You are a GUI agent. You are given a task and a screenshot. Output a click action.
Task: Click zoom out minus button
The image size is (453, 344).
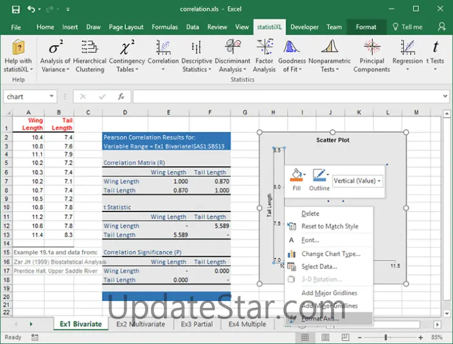pos(359,338)
